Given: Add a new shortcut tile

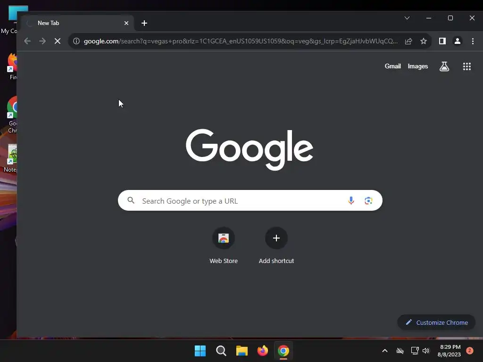Looking at the screenshot, I should pos(276,246).
